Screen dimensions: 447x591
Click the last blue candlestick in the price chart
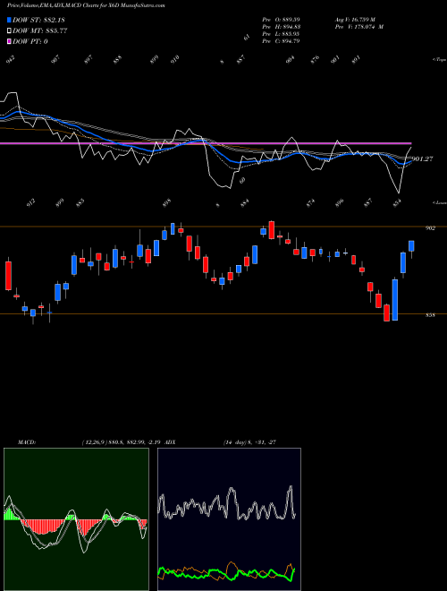411,245
